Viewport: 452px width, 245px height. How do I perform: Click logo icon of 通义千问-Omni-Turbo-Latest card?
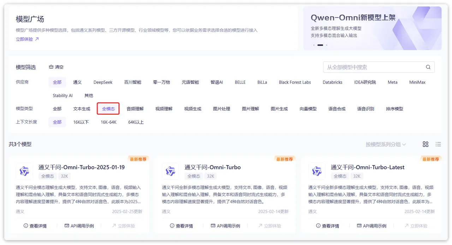[317, 171]
